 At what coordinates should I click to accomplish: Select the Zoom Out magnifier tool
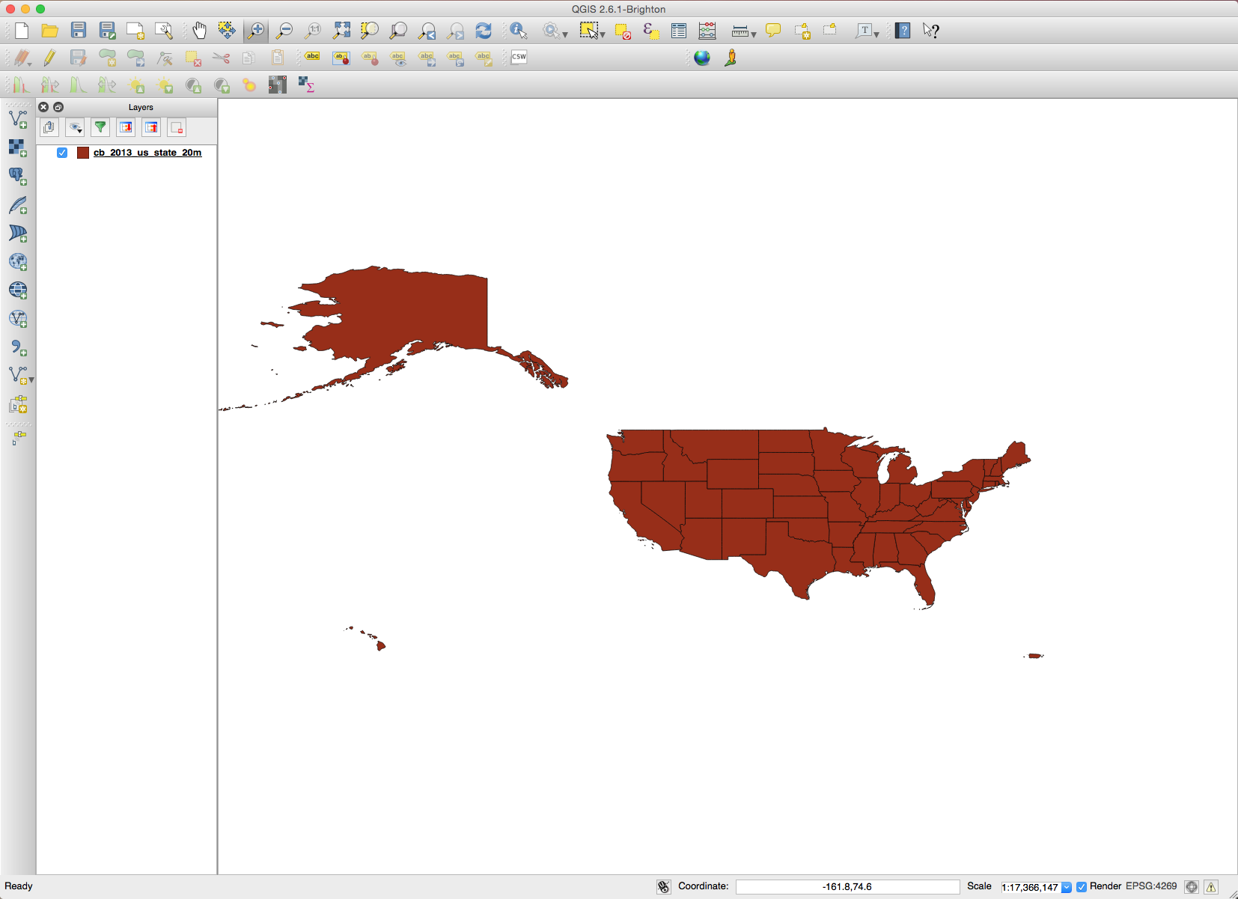pos(284,31)
